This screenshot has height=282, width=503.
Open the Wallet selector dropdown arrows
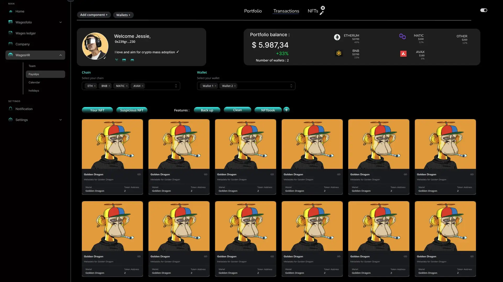pyautogui.click(x=291, y=86)
